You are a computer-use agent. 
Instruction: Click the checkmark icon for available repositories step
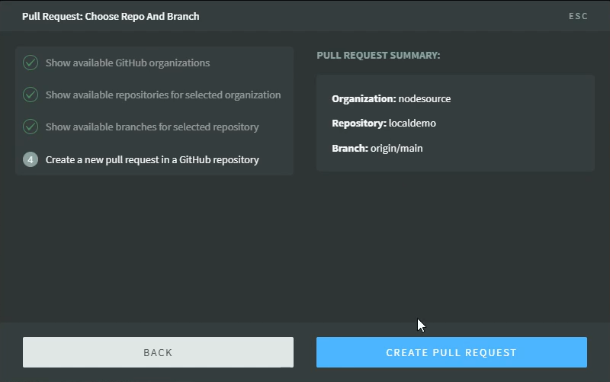(x=30, y=95)
